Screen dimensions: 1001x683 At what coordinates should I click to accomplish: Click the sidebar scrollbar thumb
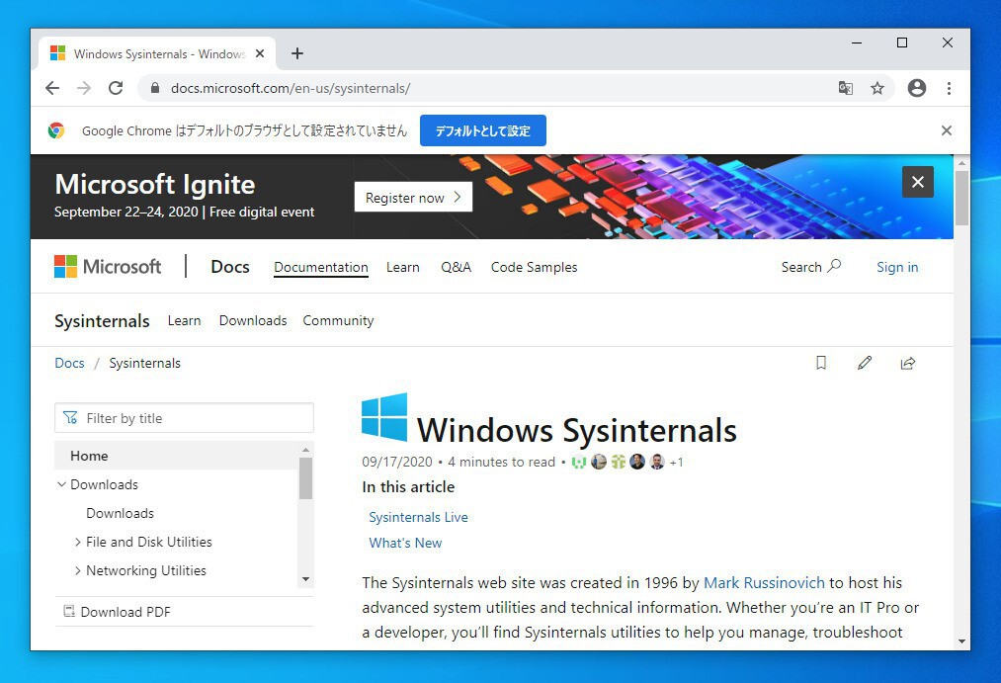click(x=305, y=478)
